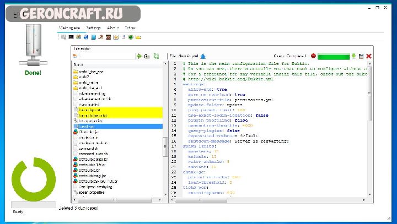Screen dimensions: 397x224
Task: Close the editor with the red X icon
Action: coord(369,56)
